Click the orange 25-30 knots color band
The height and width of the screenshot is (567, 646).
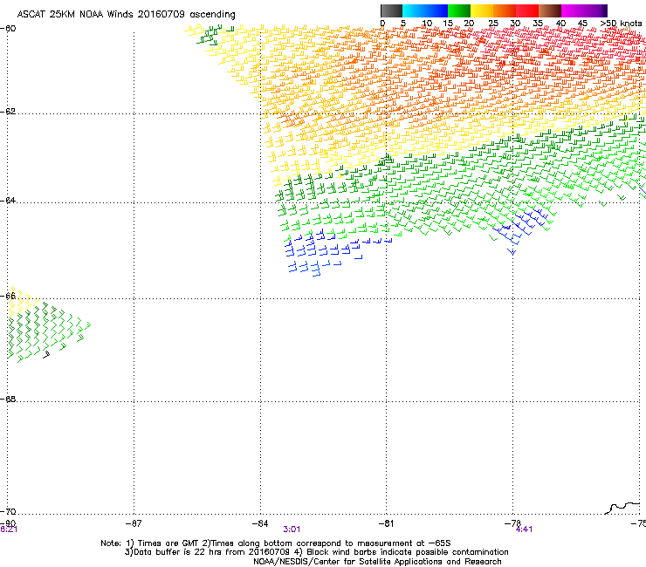tap(505, 10)
